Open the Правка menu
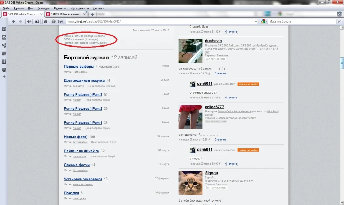Viewport: 344px width, 205px height. pyautogui.click(x=19, y=8)
